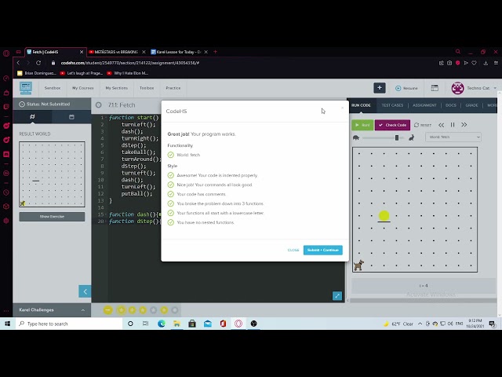This screenshot has height=377, width=502.
Task: Click the horizontal scrollbar under world
Action: pyautogui.click(x=424, y=301)
